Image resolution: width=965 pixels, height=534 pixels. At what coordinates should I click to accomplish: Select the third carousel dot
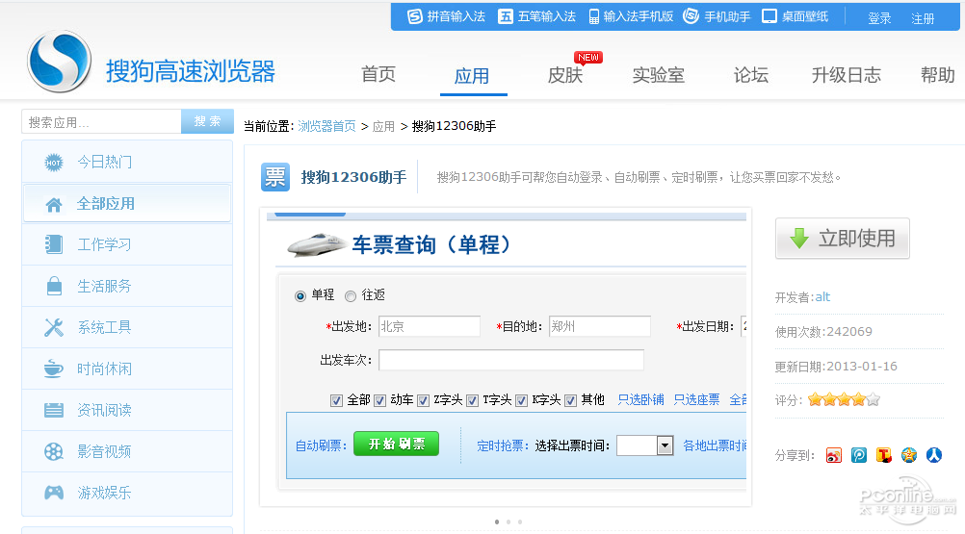pos(520,521)
